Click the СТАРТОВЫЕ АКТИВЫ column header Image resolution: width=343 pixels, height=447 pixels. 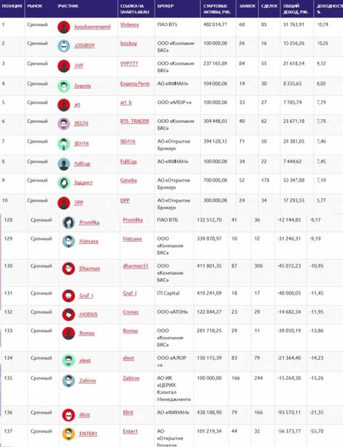coord(216,8)
